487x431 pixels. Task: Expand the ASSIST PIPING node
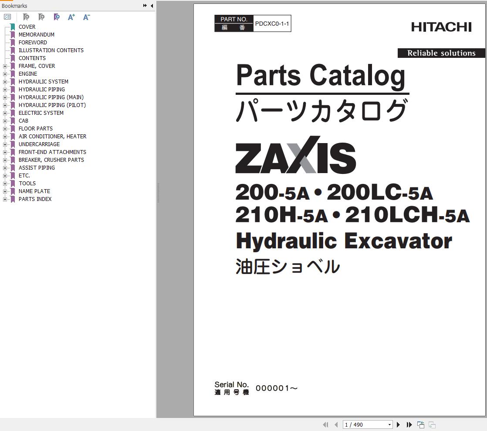click(x=5, y=168)
